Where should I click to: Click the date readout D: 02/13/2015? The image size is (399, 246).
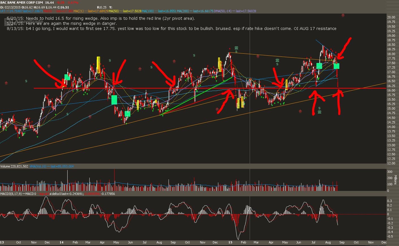(x=10, y=7)
